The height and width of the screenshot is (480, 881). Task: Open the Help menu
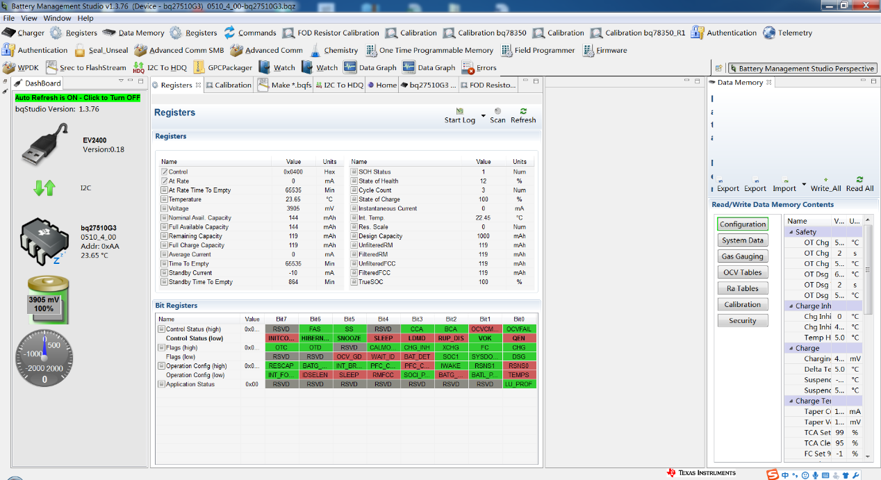point(85,18)
